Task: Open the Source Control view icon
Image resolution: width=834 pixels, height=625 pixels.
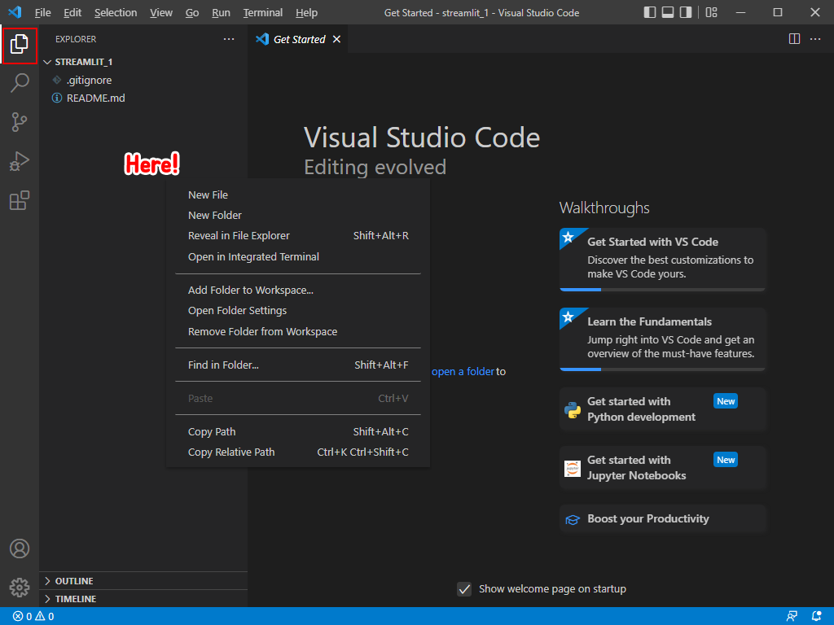Action: click(20, 122)
